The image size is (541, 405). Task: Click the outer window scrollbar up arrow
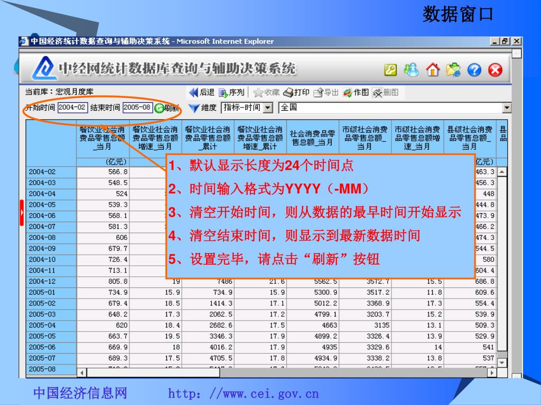click(x=517, y=53)
